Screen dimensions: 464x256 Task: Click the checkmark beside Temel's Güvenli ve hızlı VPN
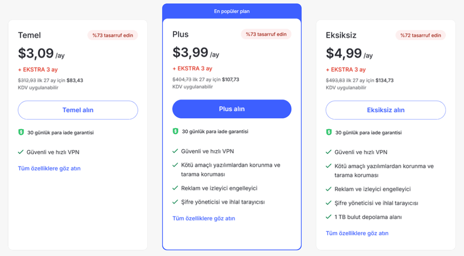[x=21, y=152]
